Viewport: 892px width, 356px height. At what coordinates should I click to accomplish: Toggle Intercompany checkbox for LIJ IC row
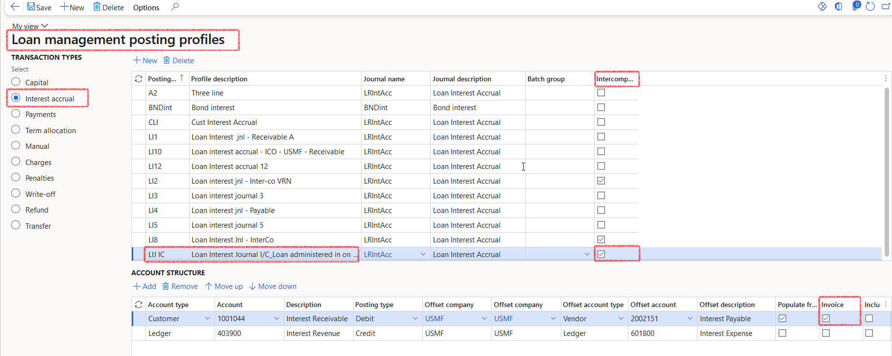[x=601, y=254]
